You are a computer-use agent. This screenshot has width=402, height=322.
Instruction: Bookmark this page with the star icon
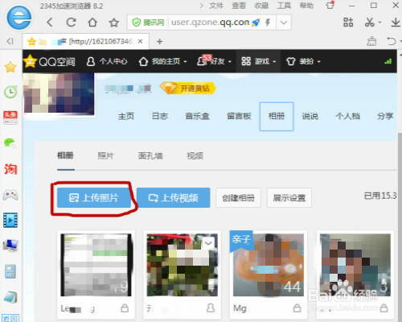pos(114,23)
